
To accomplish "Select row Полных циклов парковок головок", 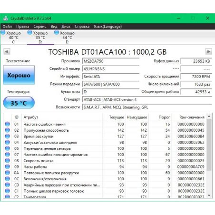I will (105, 191).
